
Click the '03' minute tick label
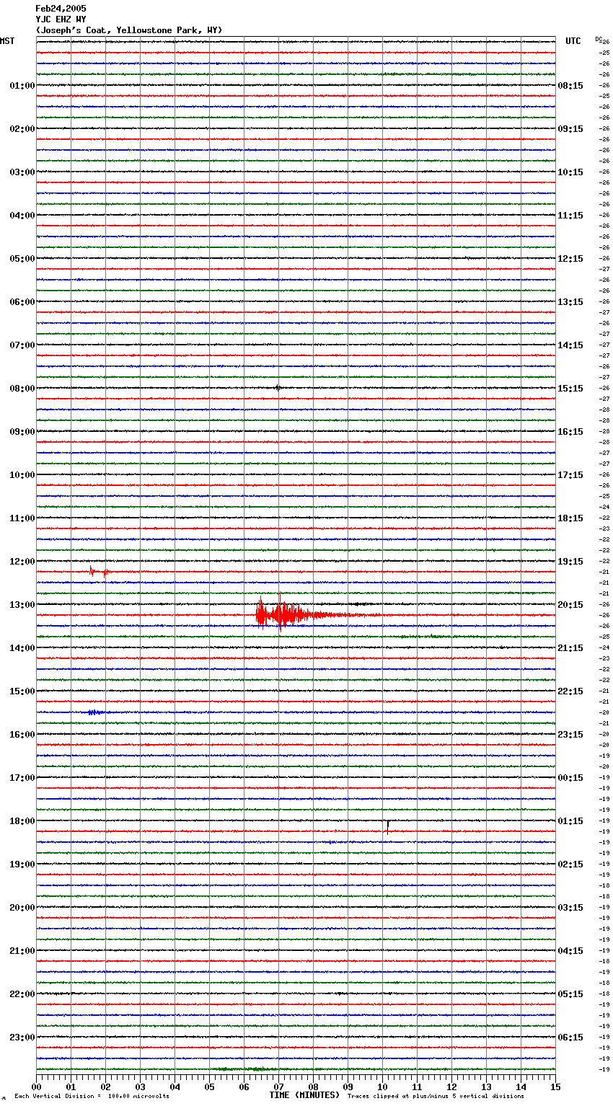click(x=140, y=1087)
